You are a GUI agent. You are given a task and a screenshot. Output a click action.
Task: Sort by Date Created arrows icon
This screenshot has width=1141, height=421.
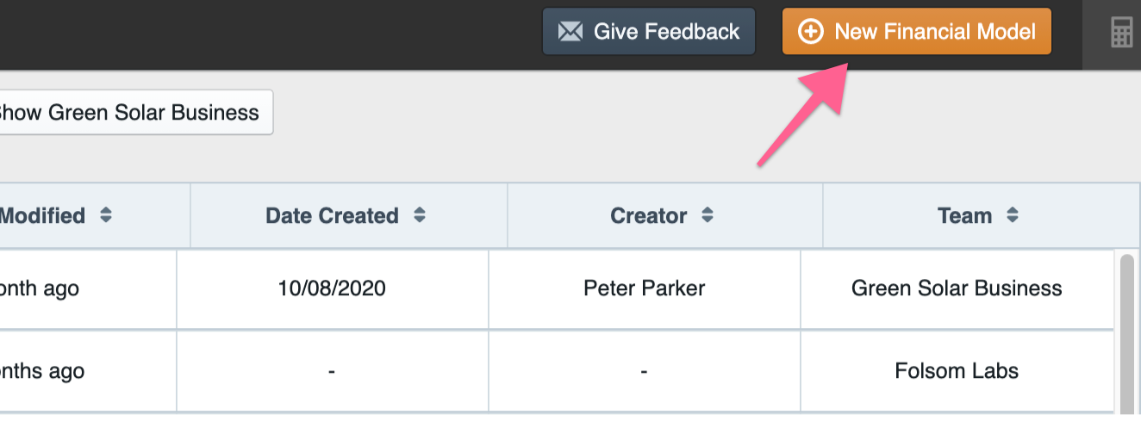click(x=420, y=215)
